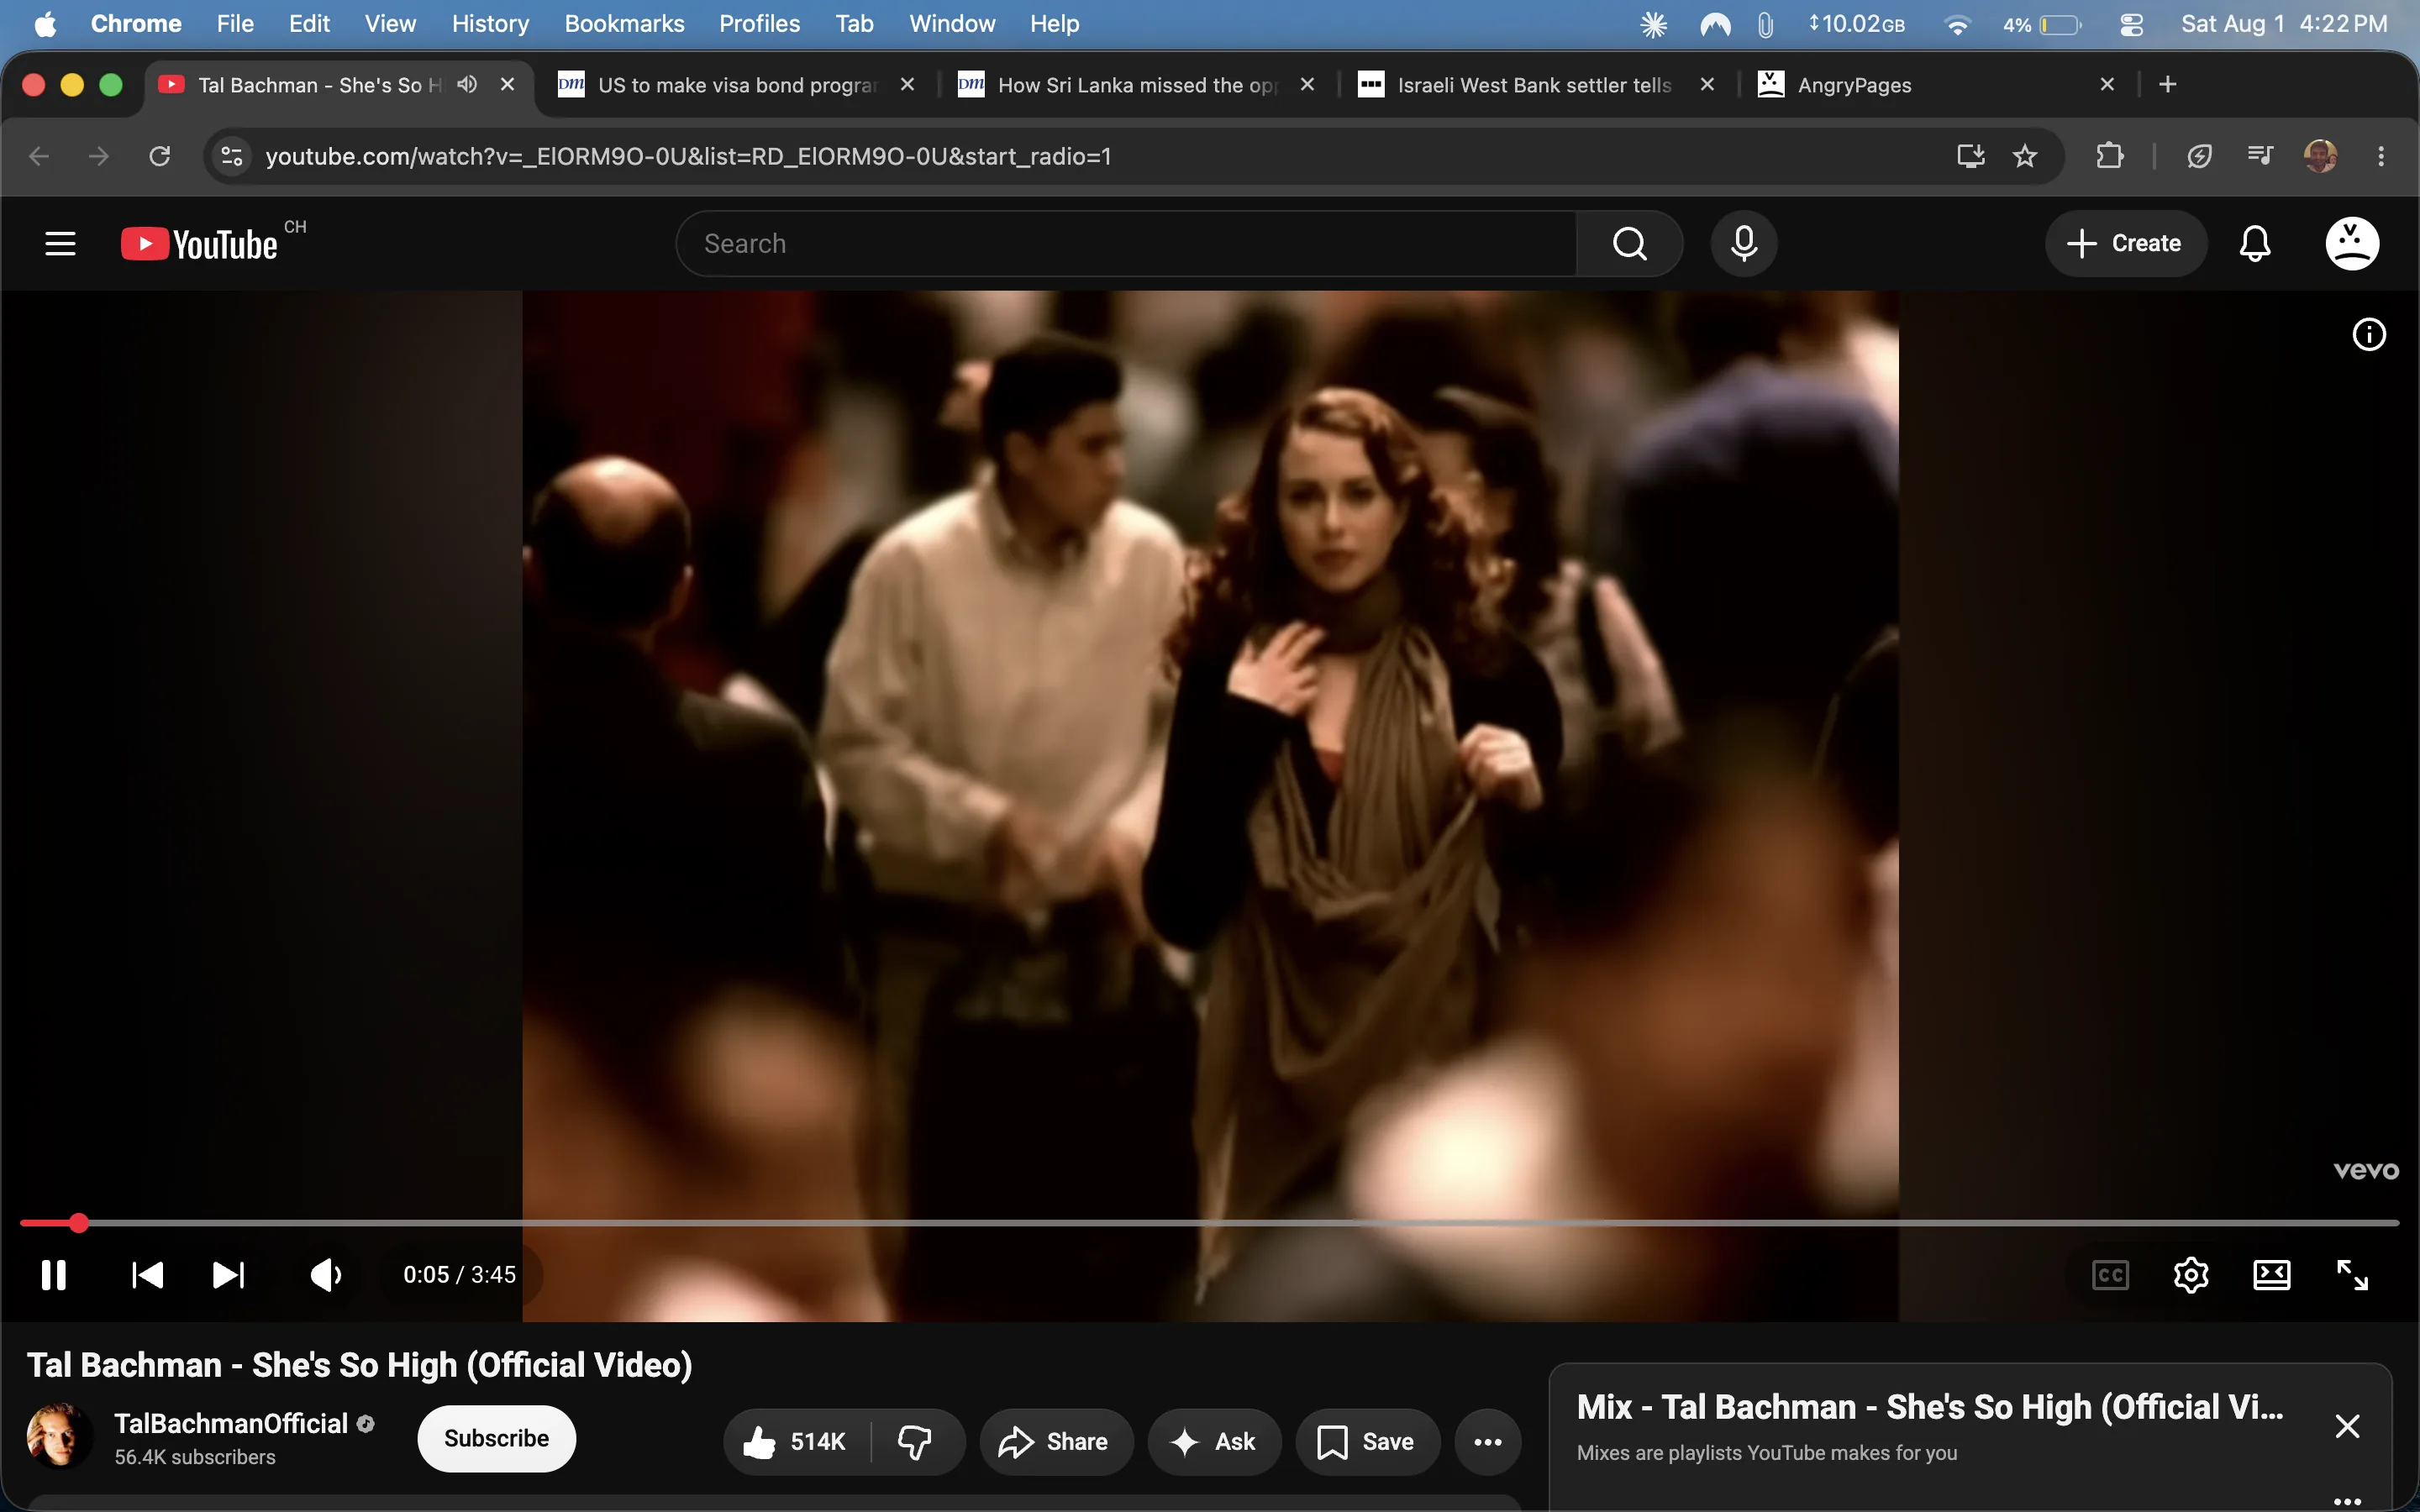Open the media controls toolbar icon
This screenshot has width=2420, height=1512.
2260,156
